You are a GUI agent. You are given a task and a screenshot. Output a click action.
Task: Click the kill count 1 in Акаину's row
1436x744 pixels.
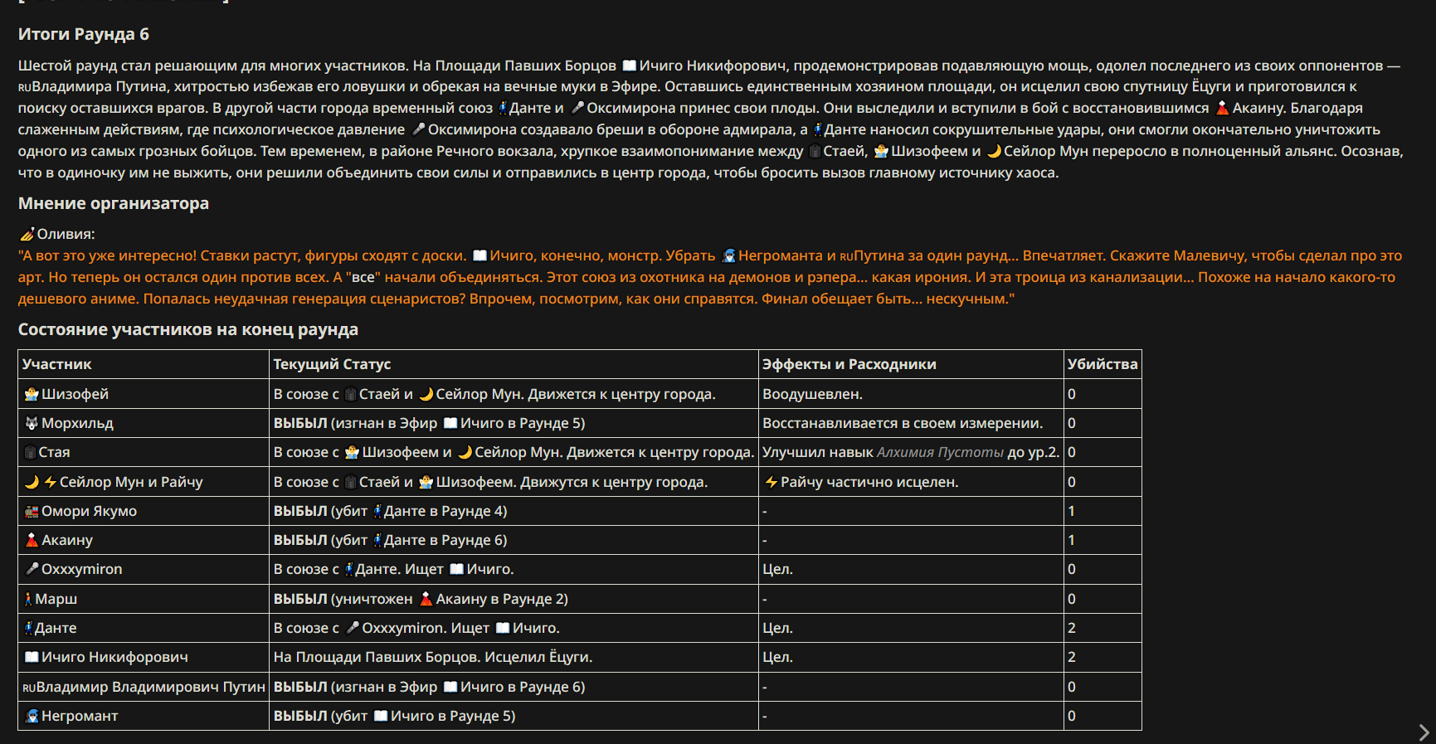click(x=1072, y=540)
